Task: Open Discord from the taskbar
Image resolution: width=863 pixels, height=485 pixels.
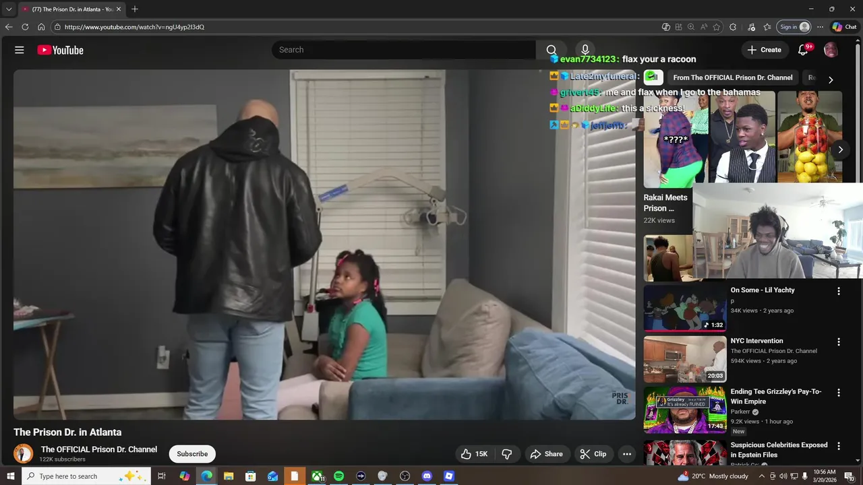Action: click(x=427, y=476)
